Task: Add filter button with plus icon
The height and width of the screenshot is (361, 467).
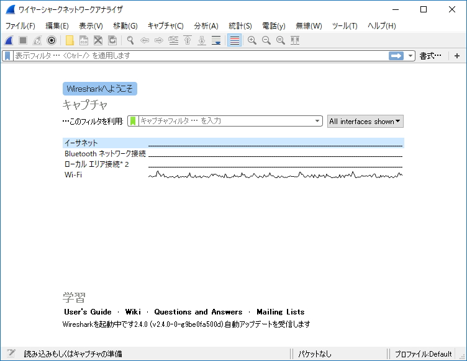Action: (457, 56)
